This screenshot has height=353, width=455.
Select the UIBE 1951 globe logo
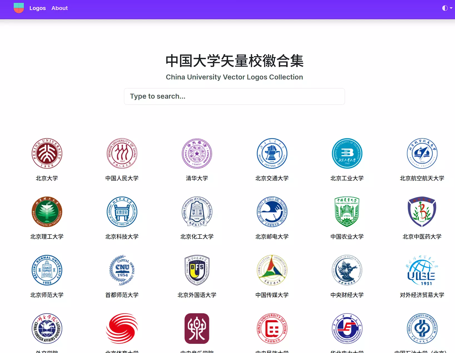pyautogui.click(x=422, y=270)
